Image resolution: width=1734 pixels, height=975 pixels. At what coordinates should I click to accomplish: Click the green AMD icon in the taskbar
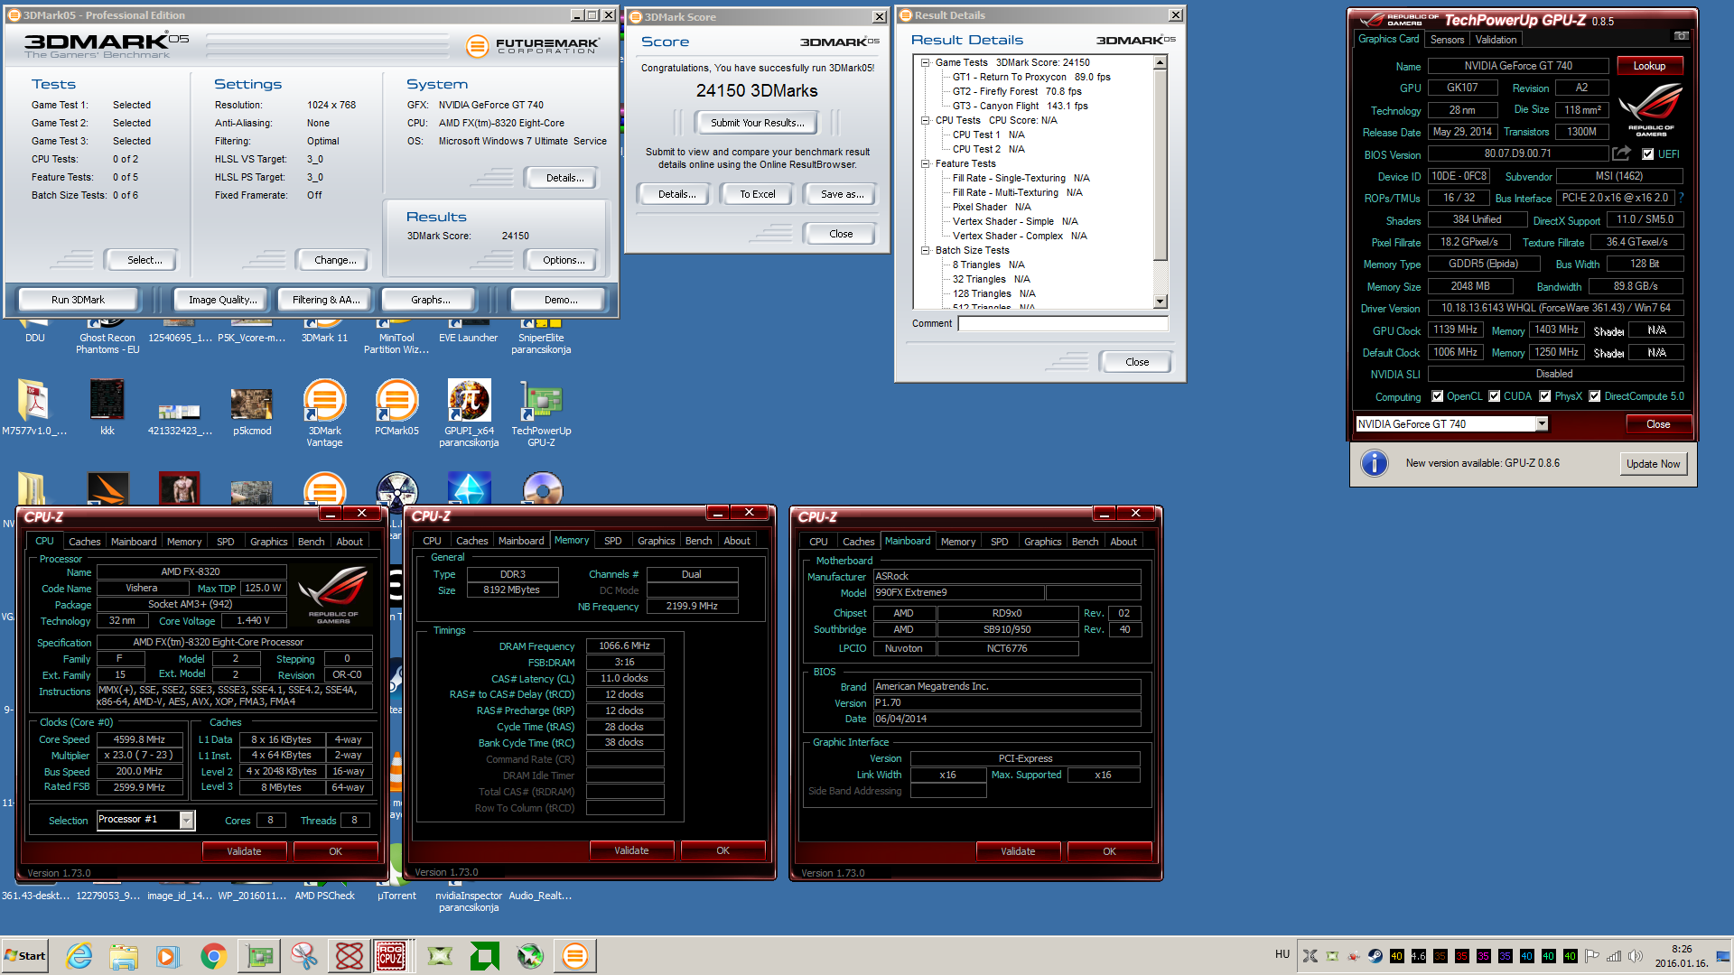pyautogui.click(x=485, y=956)
